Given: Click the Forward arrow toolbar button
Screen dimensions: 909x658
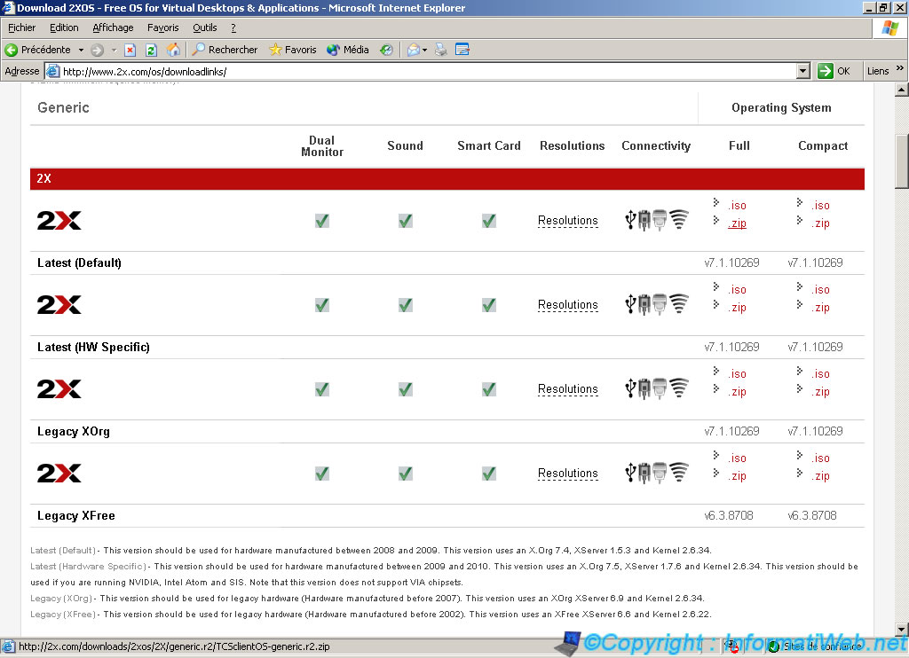Looking at the screenshot, I should pos(98,50).
